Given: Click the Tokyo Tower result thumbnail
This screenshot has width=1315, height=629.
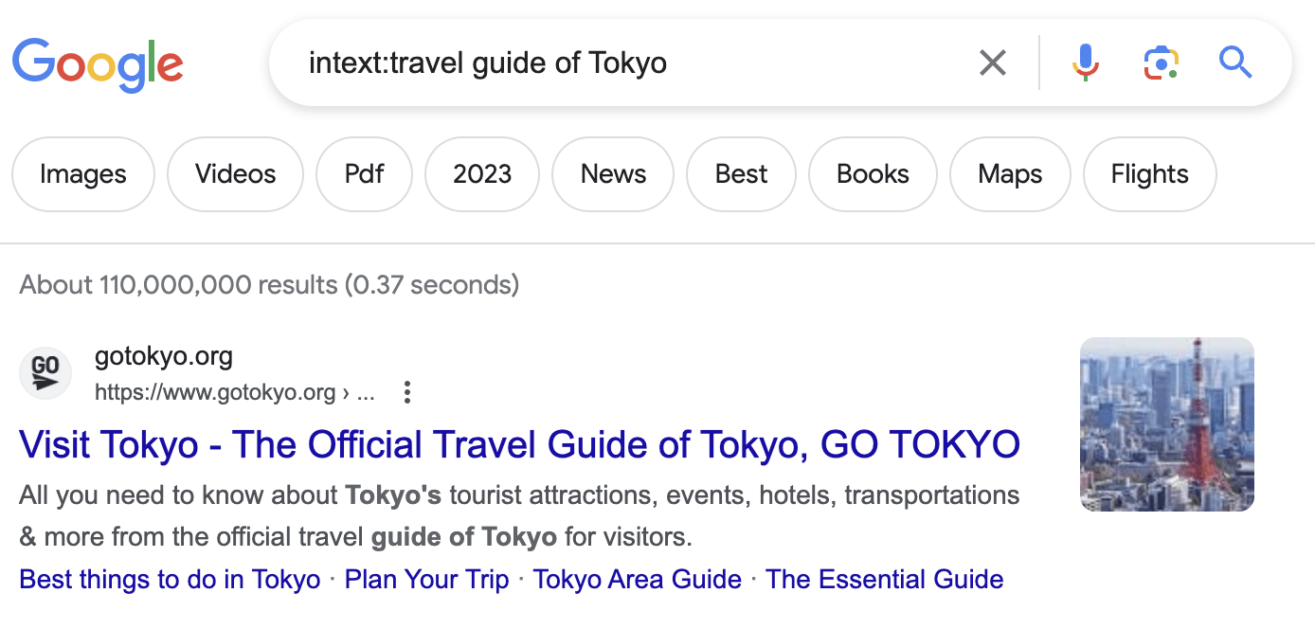Looking at the screenshot, I should (x=1166, y=423).
